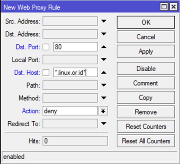Open the Action dropdown list

103,111
